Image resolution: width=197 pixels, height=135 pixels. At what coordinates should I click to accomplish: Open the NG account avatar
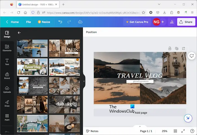(x=156, y=22)
